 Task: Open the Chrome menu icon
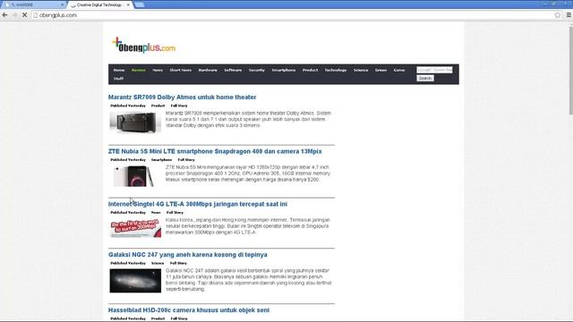click(569, 15)
